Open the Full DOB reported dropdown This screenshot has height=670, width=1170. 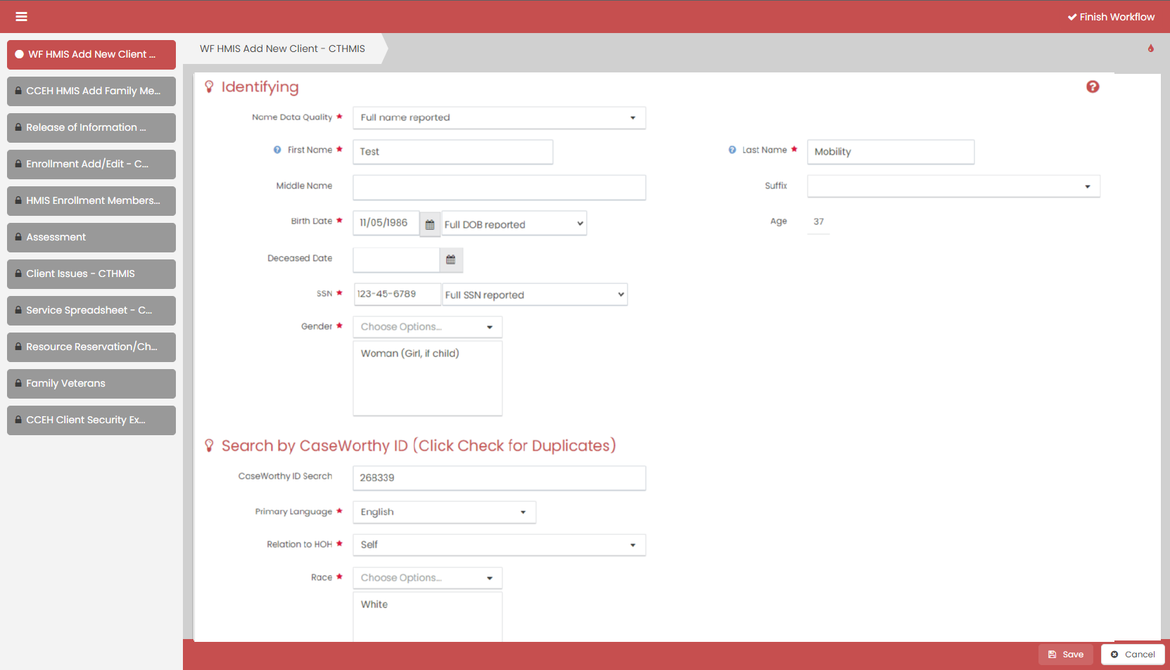coord(514,224)
